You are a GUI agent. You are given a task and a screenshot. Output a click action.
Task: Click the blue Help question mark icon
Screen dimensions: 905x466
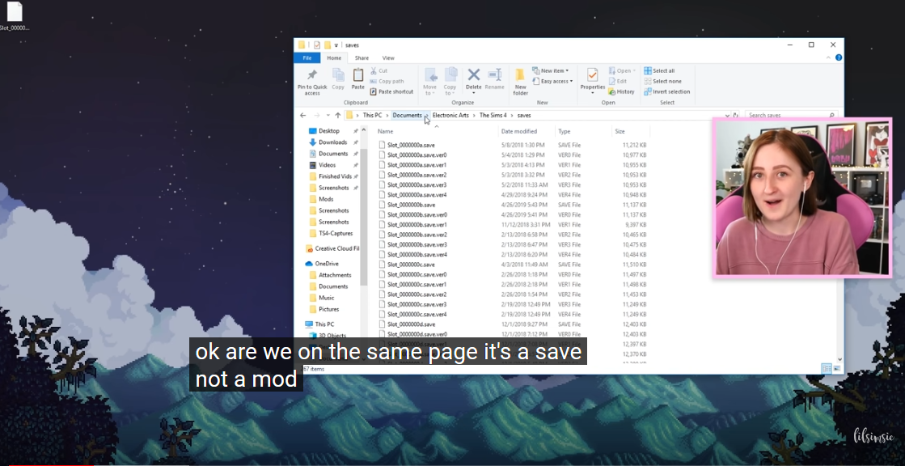839,57
